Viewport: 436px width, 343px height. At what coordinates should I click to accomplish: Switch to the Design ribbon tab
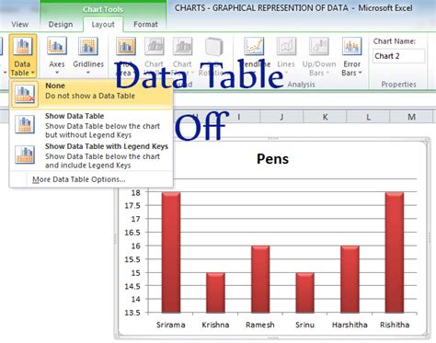(x=61, y=24)
